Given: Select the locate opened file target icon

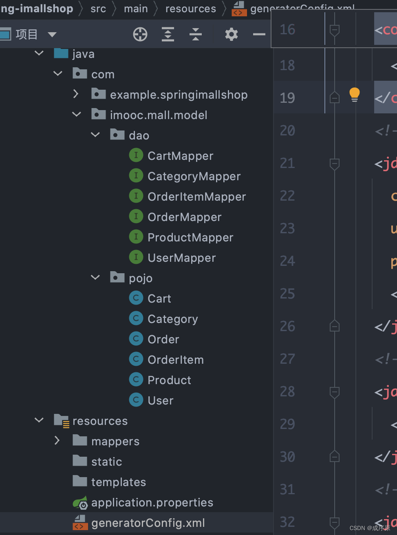Looking at the screenshot, I should 140,34.
